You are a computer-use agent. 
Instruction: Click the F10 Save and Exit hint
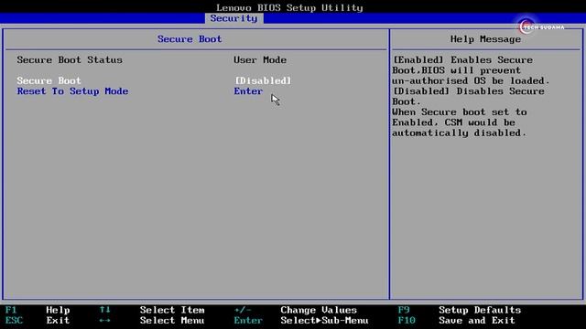456,321
